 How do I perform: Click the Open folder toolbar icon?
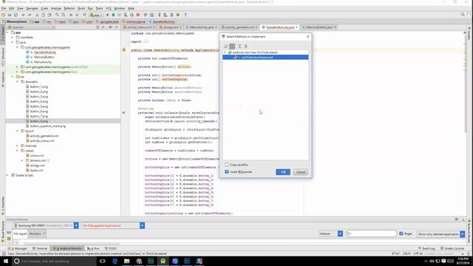point(3,15)
